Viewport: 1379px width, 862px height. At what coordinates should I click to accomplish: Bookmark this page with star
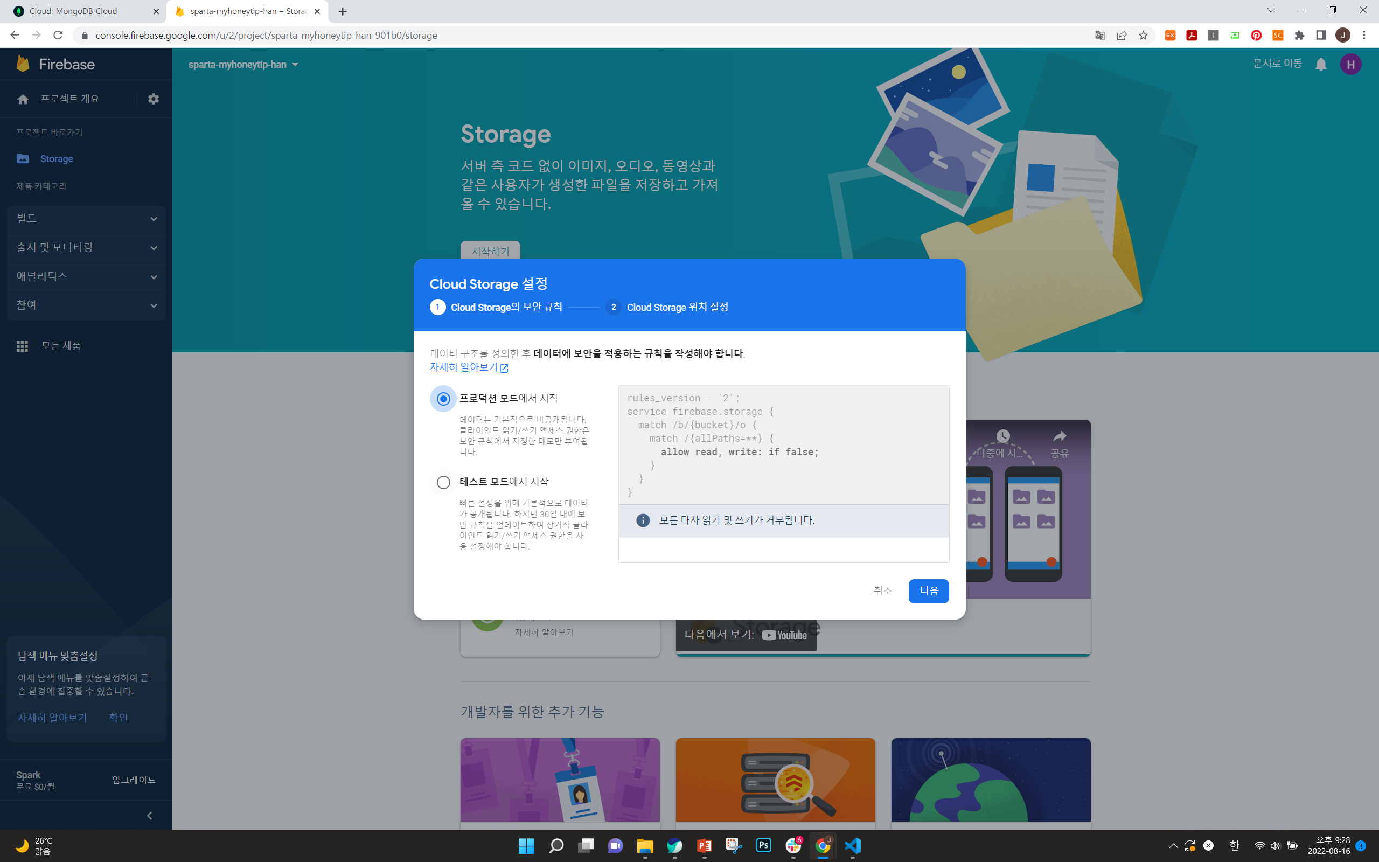point(1143,36)
